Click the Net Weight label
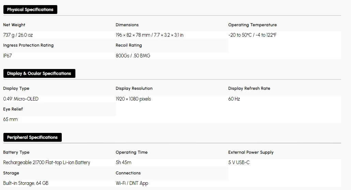 (14, 25)
